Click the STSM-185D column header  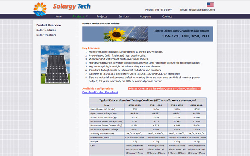pos(177,105)
